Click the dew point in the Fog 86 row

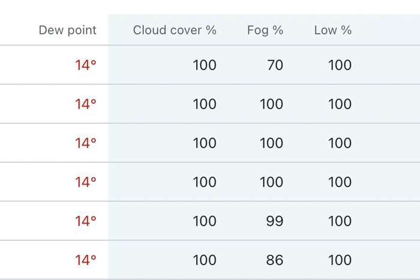pos(85,260)
